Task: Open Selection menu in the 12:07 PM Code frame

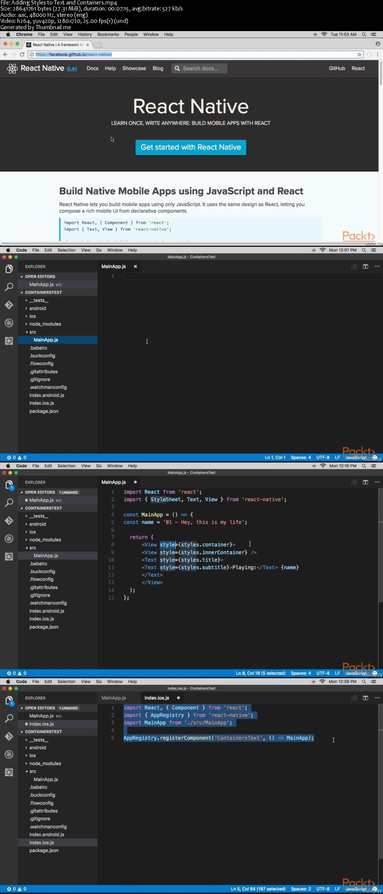Action: coord(67,250)
